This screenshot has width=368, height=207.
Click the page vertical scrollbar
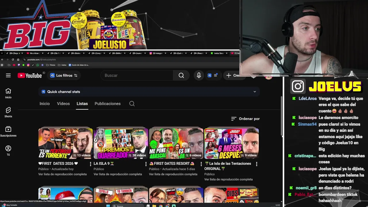pos(281,116)
